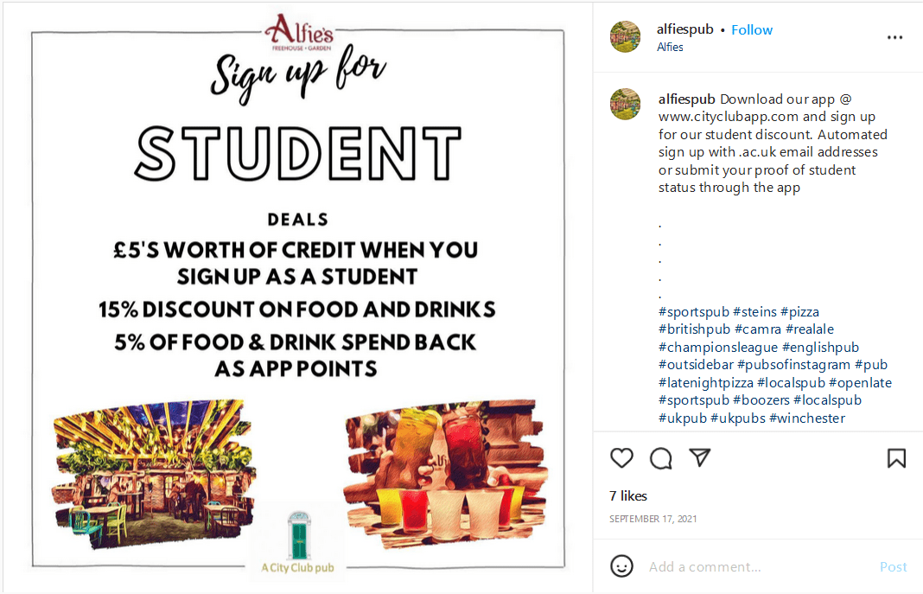Screen dimensions: 923x594
Task: Click the alfiespub header profile picture
Action: (x=626, y=37)
